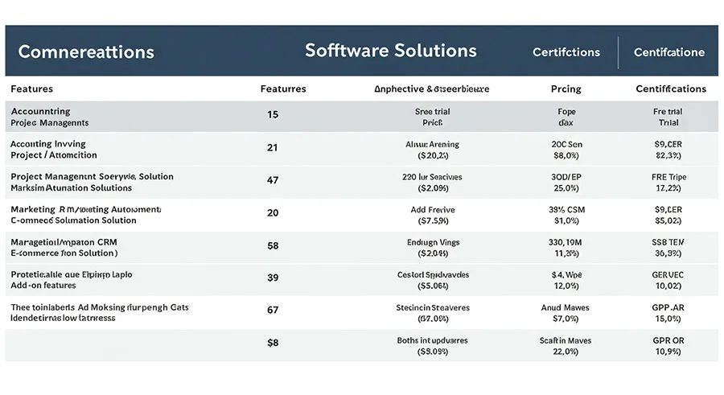Click the features count 20
Image resolution: width=724 pixels, height=395 pixels.
click(273, 213)
